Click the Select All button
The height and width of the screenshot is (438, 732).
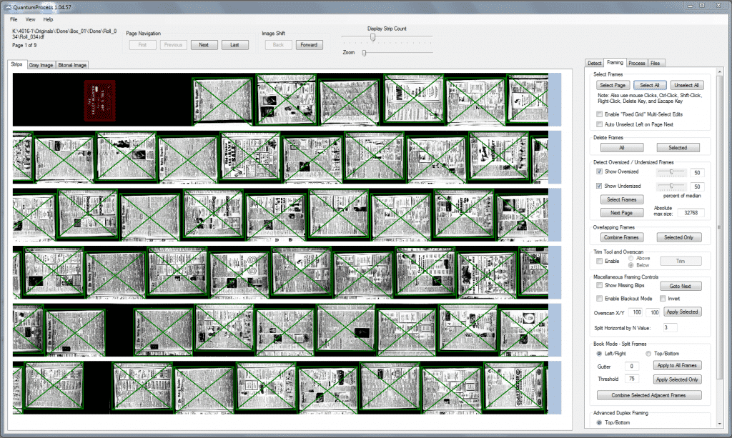pos(650,85)
